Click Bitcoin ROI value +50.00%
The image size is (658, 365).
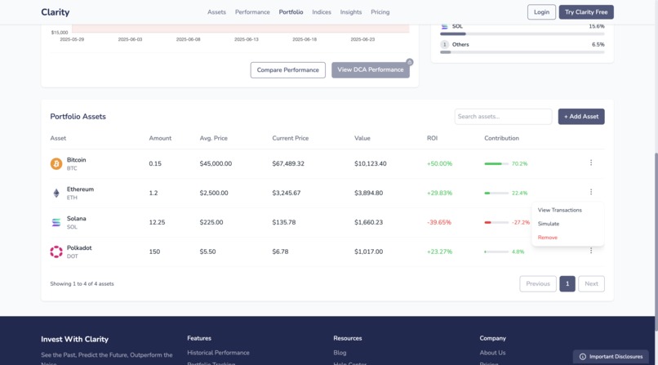click(x=439, y=163)
